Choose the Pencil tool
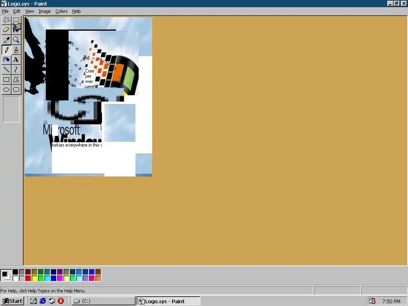This screenshot has height=306, width=408. [x=6, y=50]
